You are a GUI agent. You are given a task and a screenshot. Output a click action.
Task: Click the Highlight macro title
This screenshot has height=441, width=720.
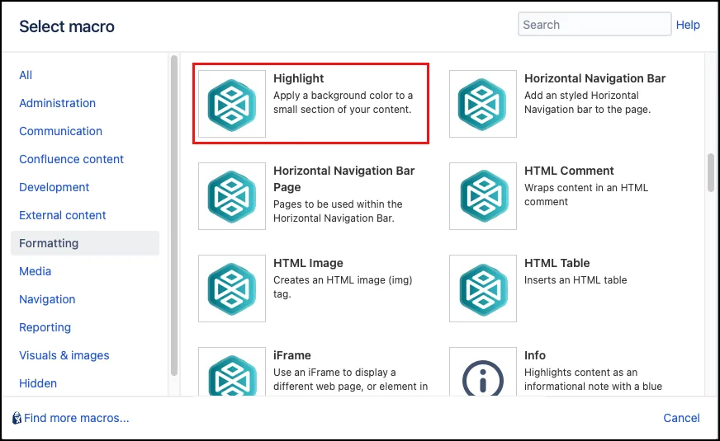(x=298, y=78)
